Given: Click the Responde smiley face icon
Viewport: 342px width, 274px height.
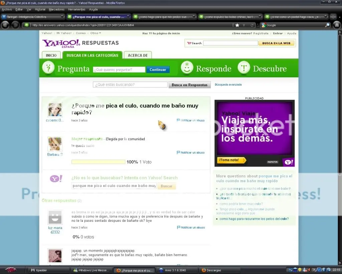Looking at the screenshot, I should click(x=187, y=68).
